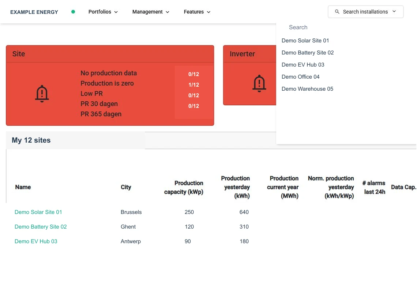This screenshot has height=290, width=417.
Task: Click the 90 capacity value
Action: pos(188,241)
